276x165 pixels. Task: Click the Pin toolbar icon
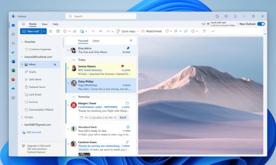coord(186,31)
